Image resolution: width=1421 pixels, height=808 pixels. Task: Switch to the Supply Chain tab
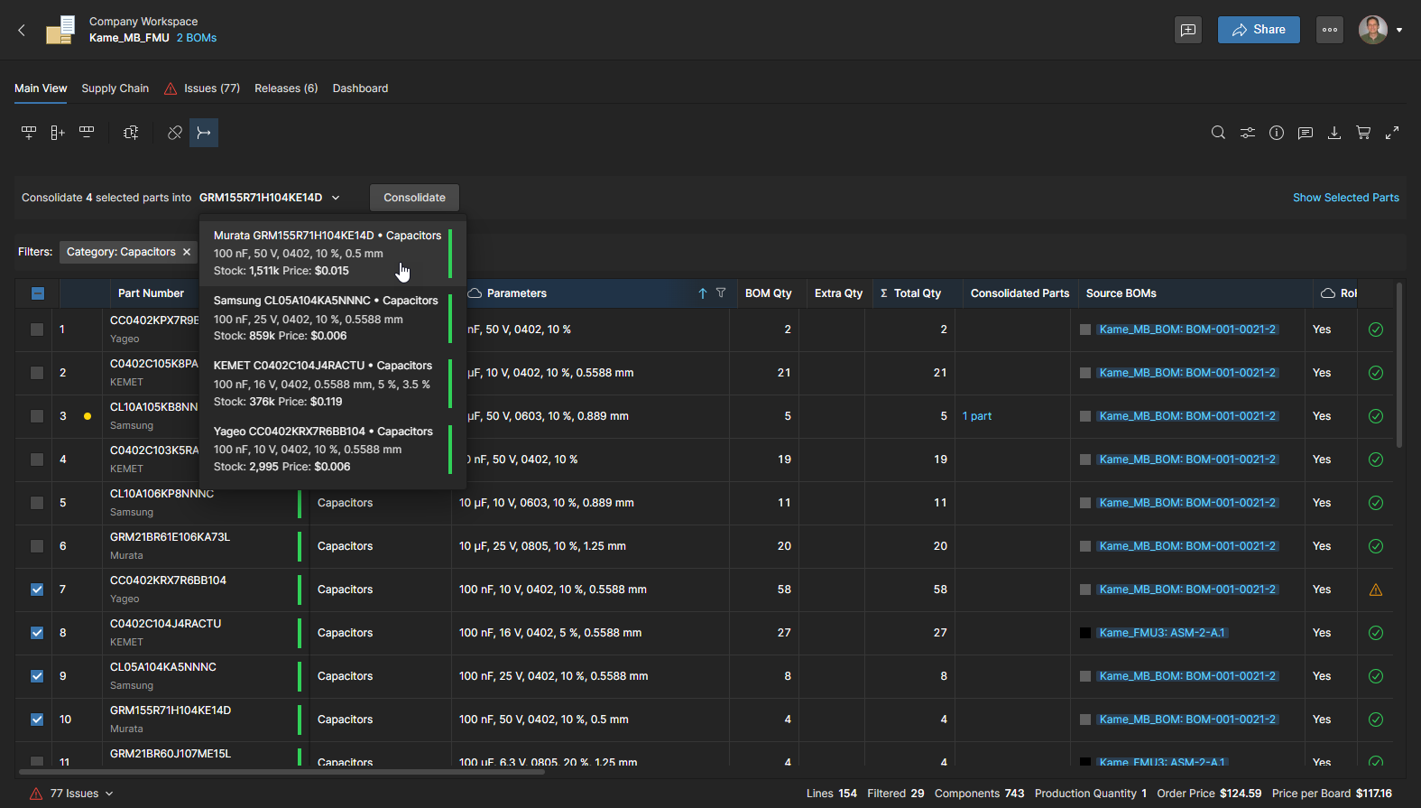tap(115, 88)
